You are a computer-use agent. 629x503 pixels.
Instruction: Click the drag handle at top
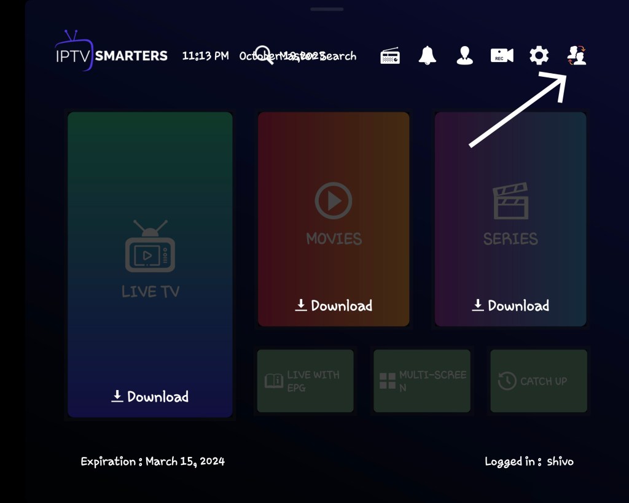327,9
